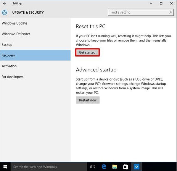This screenshot has width=177, height=171.
Task: Open File Explorer from taskbar
Action: (115, 167)
